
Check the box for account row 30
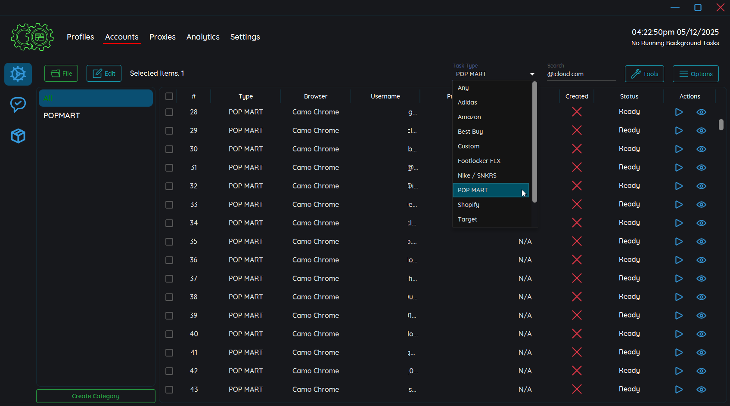tap(169, 149)
